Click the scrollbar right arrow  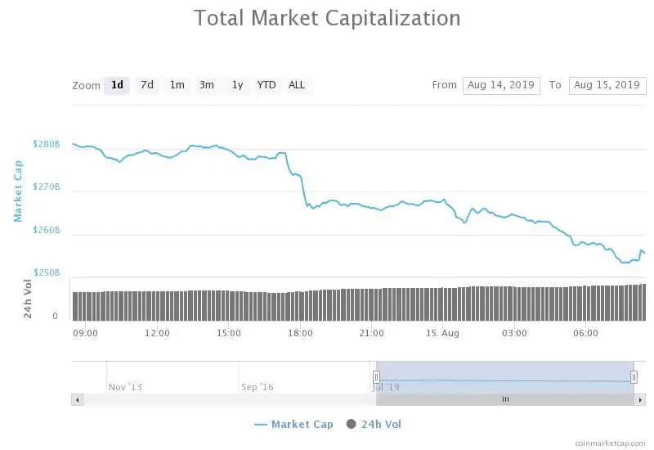[x=640, y=399]
